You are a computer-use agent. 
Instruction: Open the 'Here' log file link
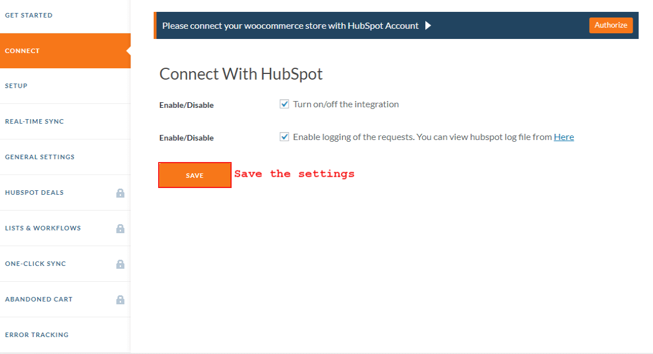(x=564, y=137)
